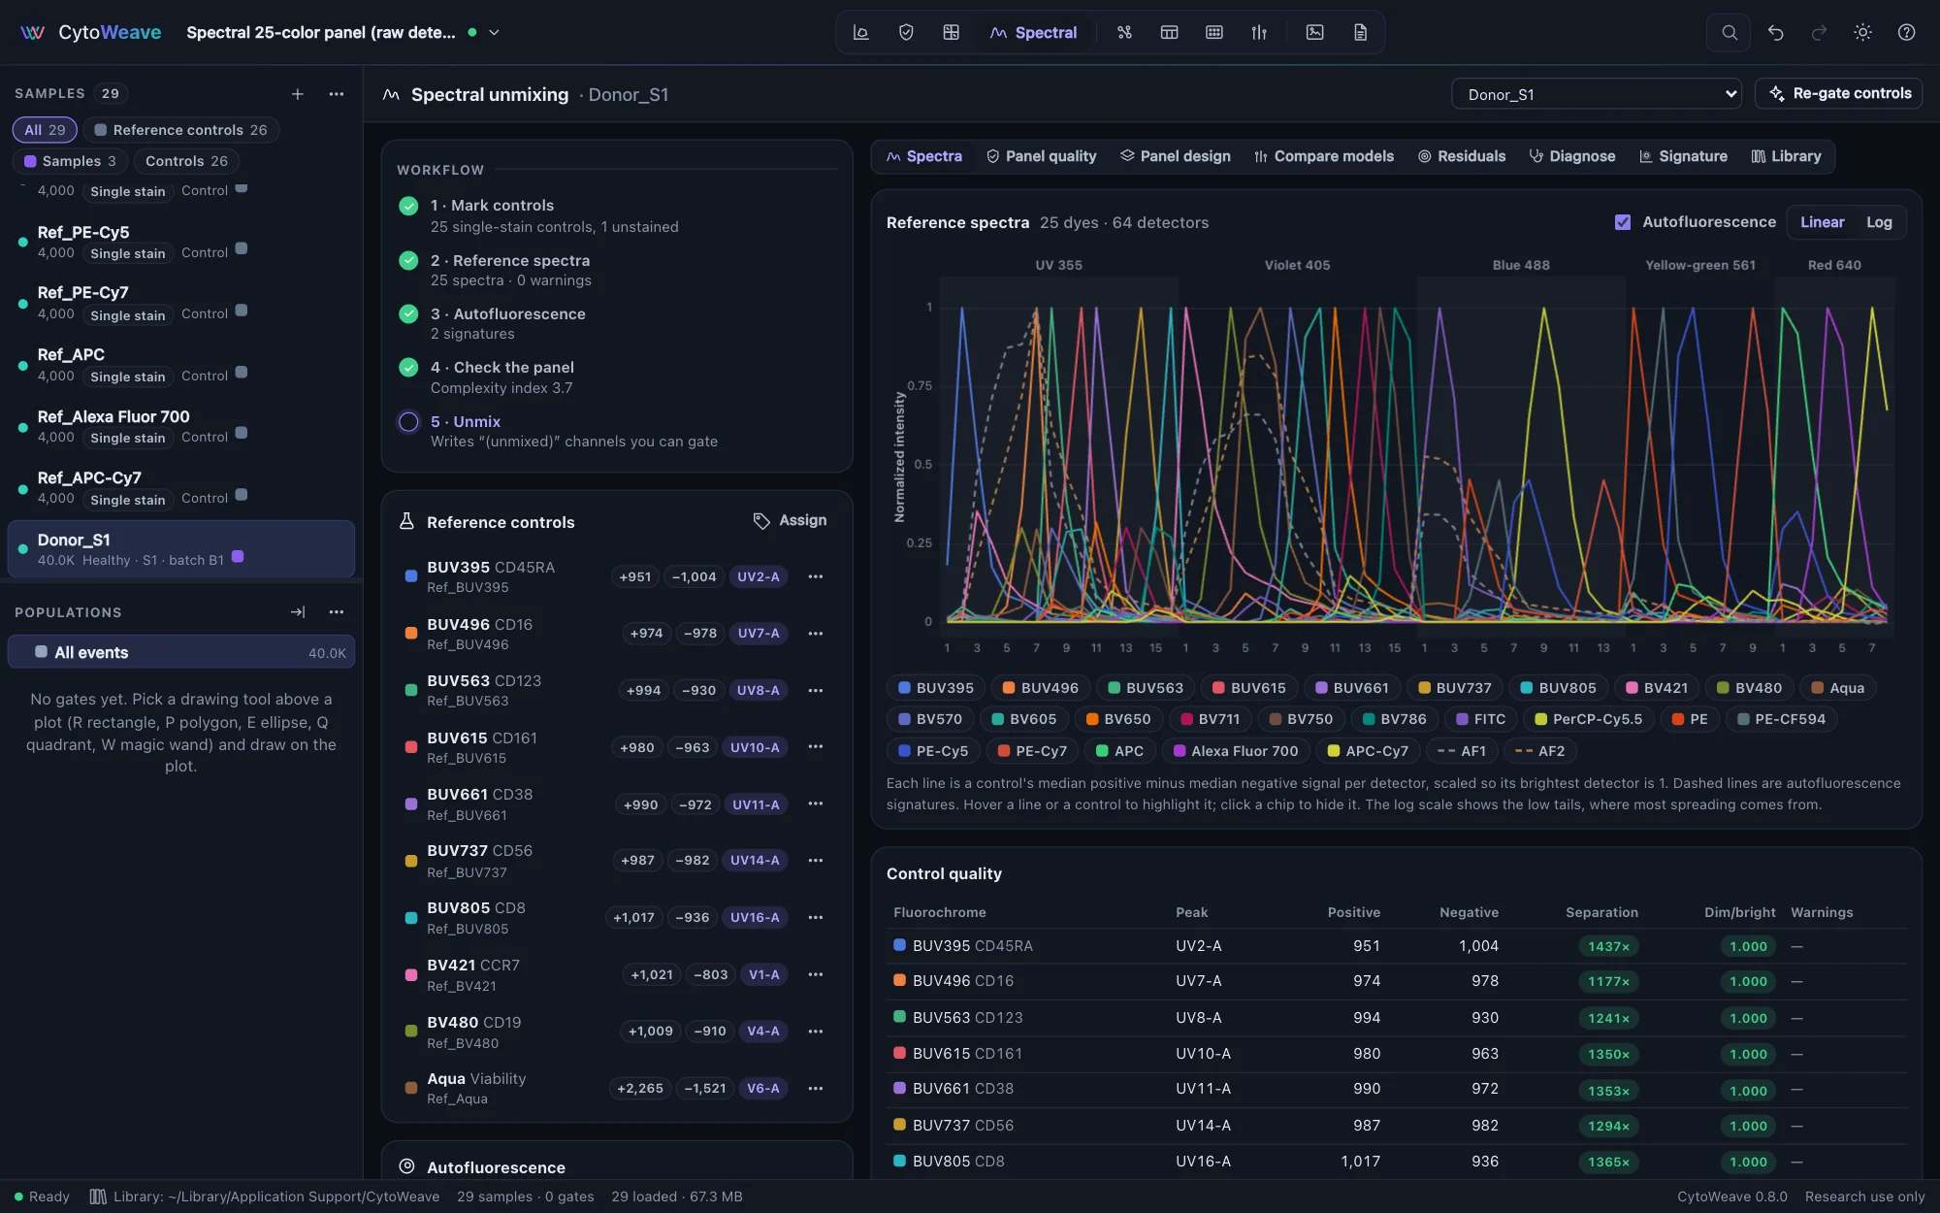Open the grid layout icon in top toolbar
The width and height of the screenshot is (1940, 1213).
click(x=951, y=32)
